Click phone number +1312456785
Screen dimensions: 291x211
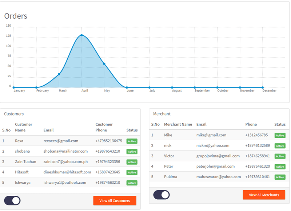[256, 135]
